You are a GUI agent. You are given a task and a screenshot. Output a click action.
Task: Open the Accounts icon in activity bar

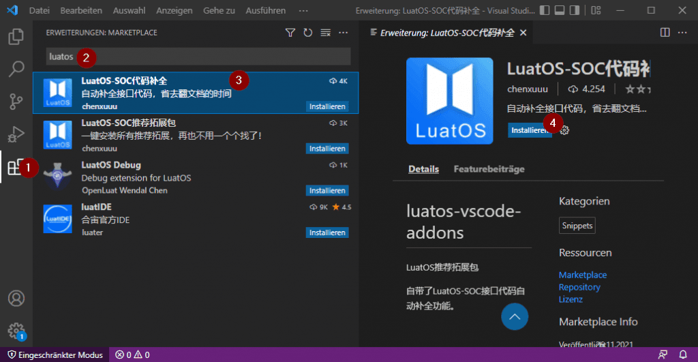pyautogui.click(x=16, y=299)
